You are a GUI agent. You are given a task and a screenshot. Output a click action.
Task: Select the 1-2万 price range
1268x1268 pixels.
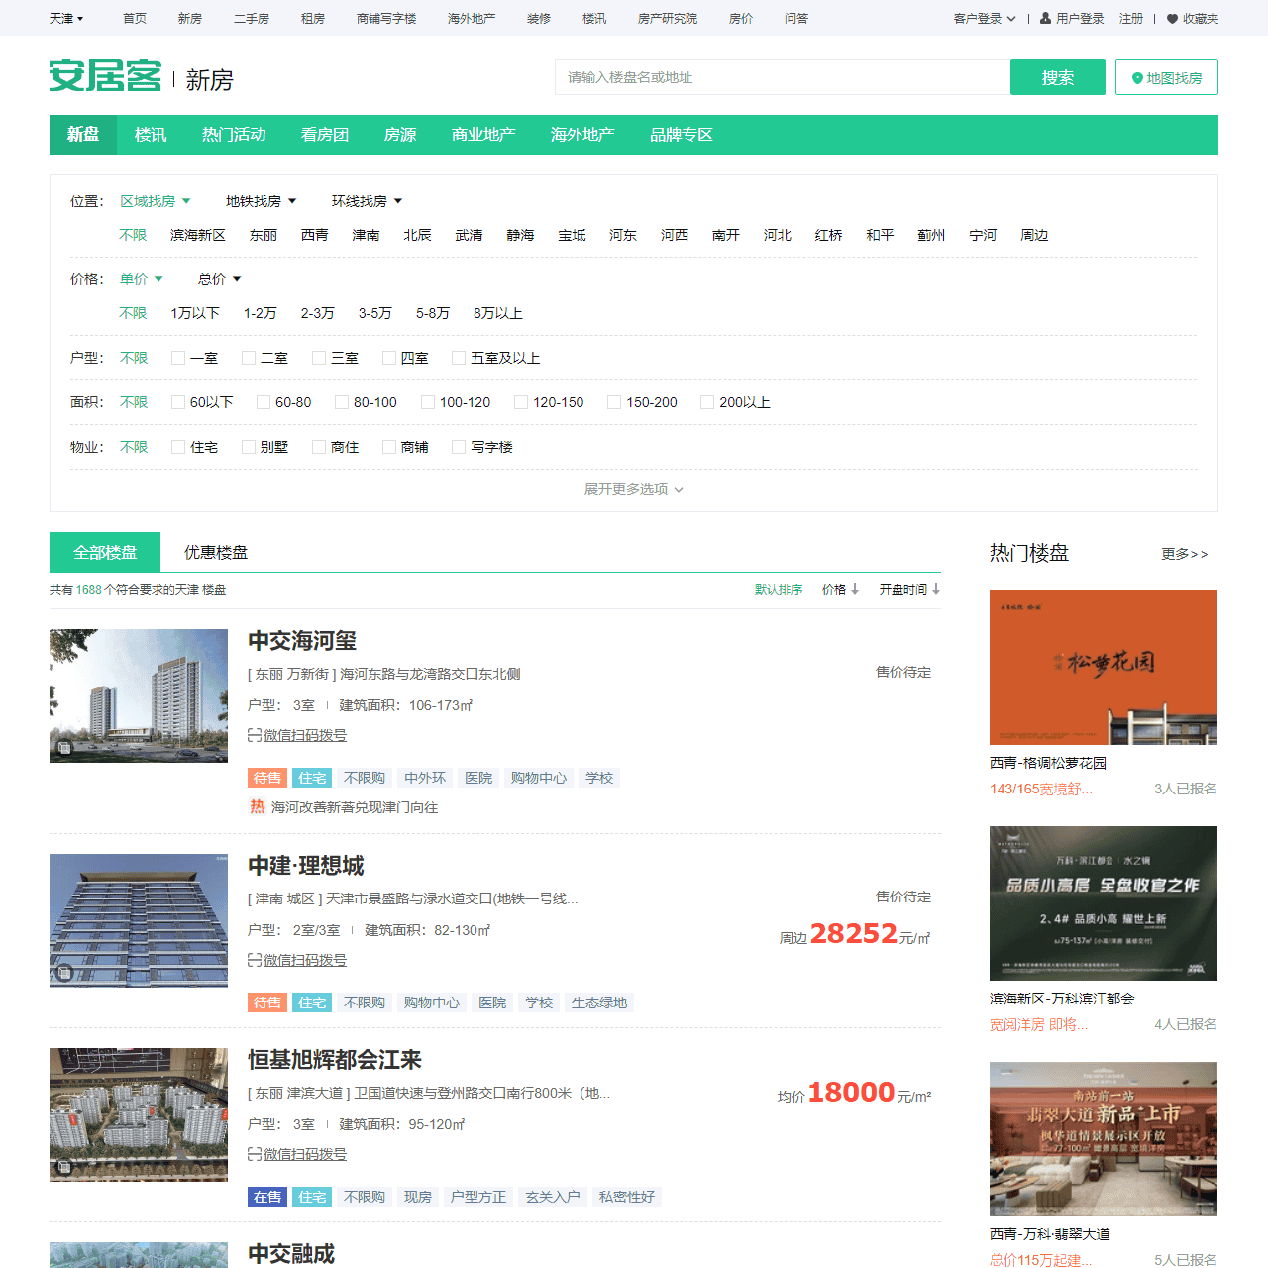point(261,313)
